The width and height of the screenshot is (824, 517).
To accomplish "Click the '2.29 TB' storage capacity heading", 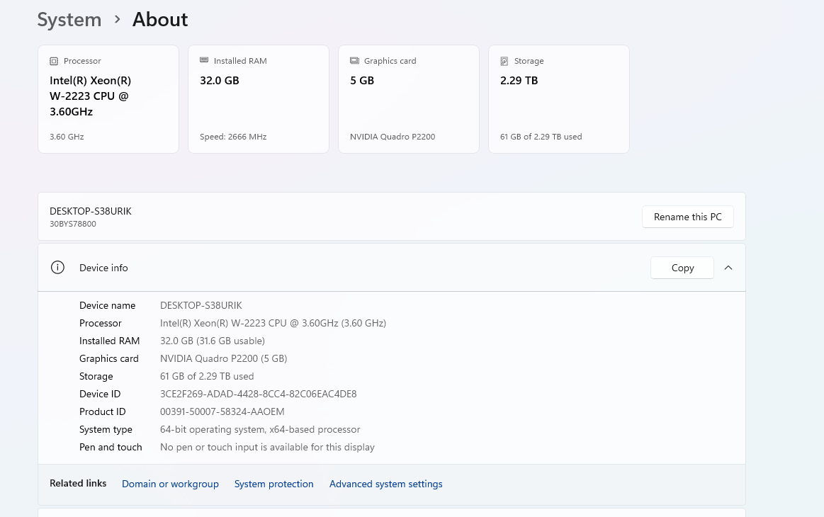I will coord(519,81).
